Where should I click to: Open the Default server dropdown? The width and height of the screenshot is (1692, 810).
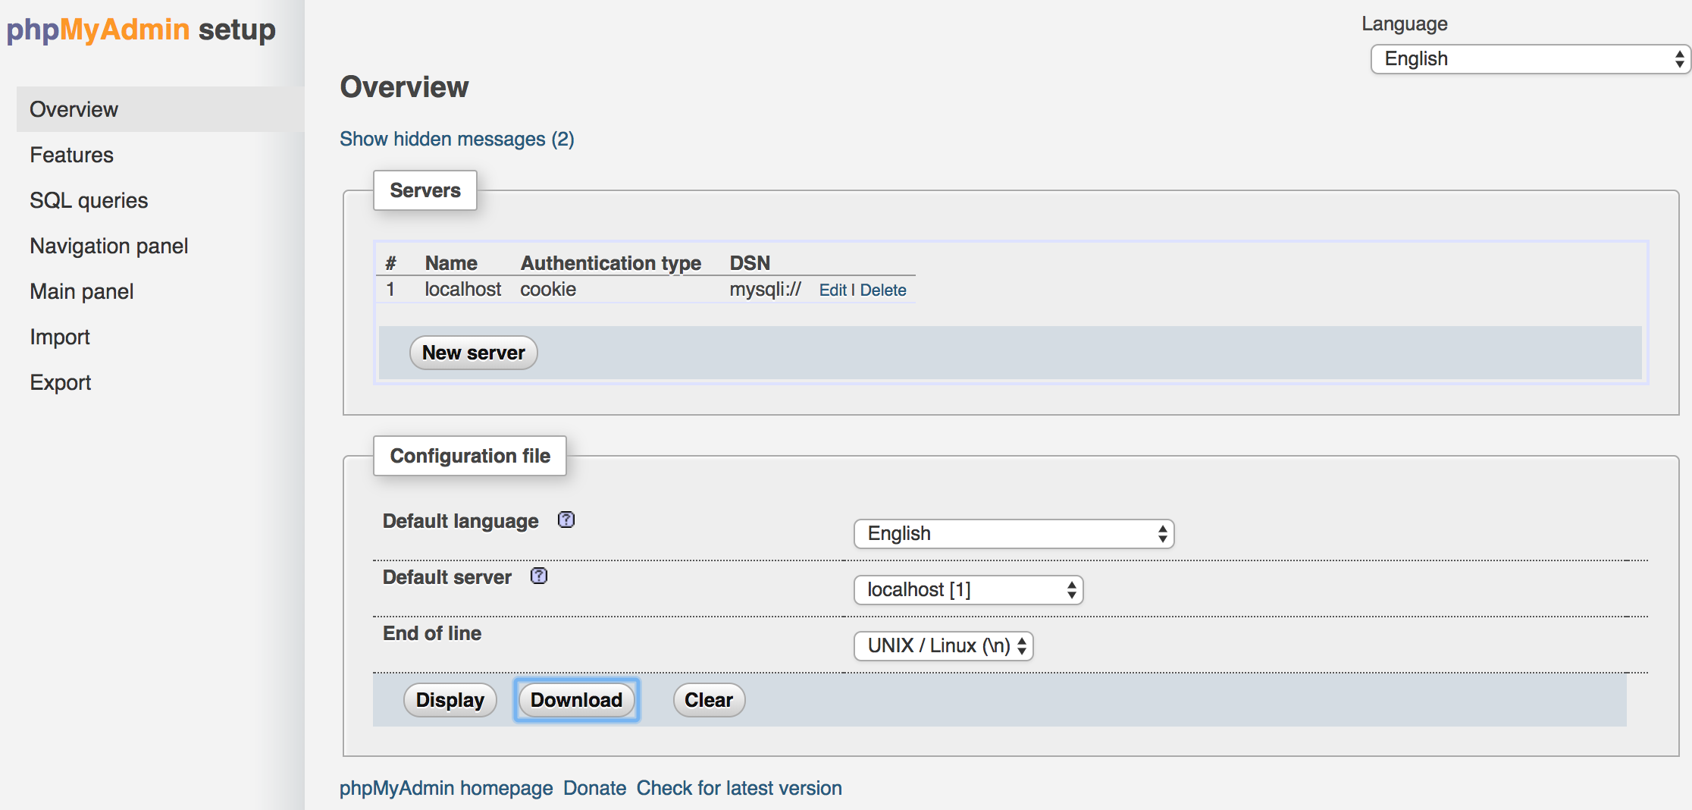point(968,590)
